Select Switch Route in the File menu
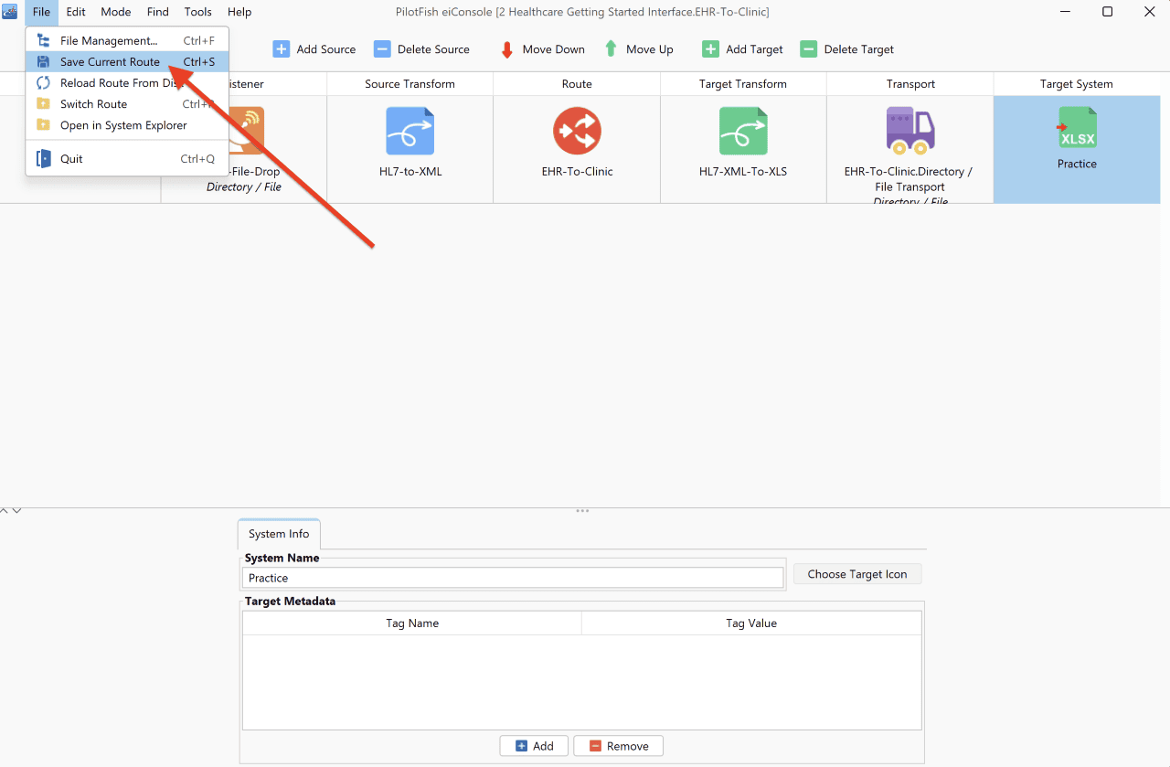 pyautogui.click(x=127, y=104)
